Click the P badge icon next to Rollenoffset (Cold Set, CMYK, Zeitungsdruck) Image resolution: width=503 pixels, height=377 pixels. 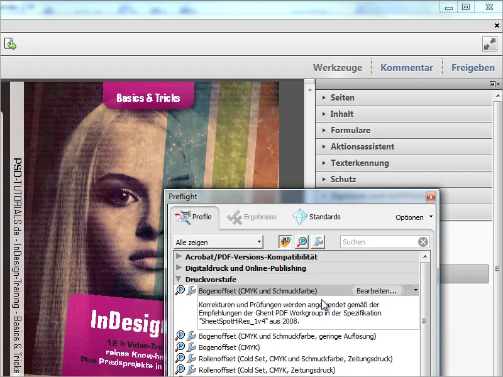click(180, 368)
